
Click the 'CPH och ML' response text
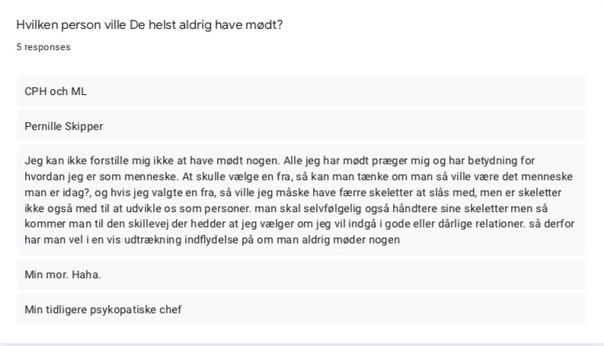(x=56, y=91)
